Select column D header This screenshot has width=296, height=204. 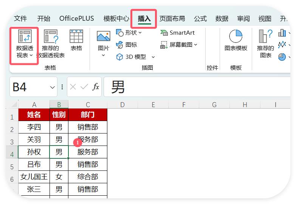[122, 104]
